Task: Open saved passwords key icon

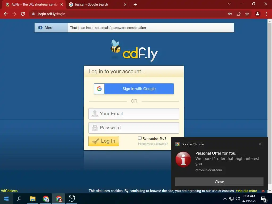Action: [x=230, y=14]
